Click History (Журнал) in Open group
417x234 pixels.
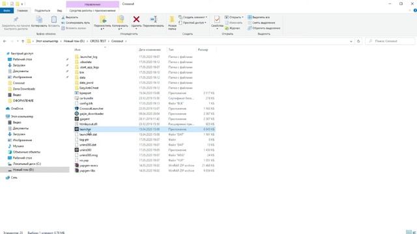pyautogui.click(x=233, y=28)
